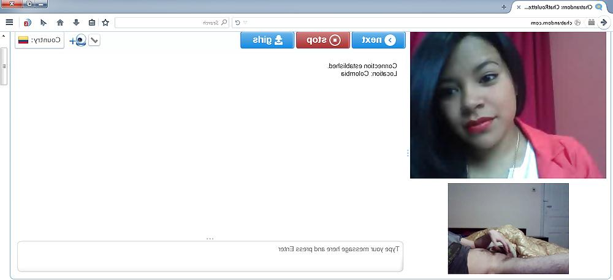Show bookmarks list from toolbar
613x280 pixels.
point(92,23)
